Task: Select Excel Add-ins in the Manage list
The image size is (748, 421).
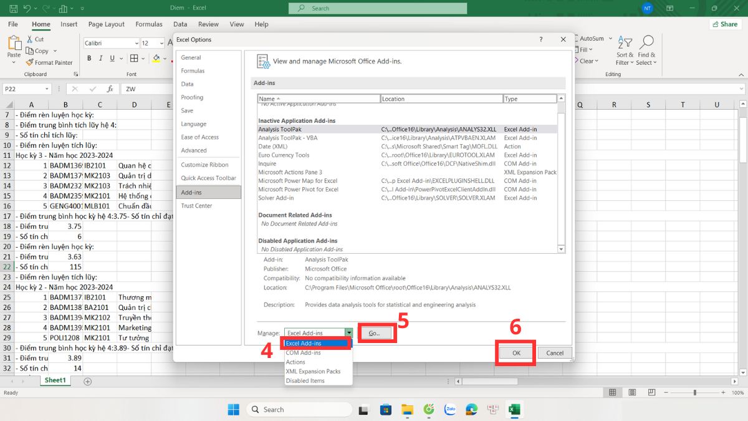Action: pos(318,343)
